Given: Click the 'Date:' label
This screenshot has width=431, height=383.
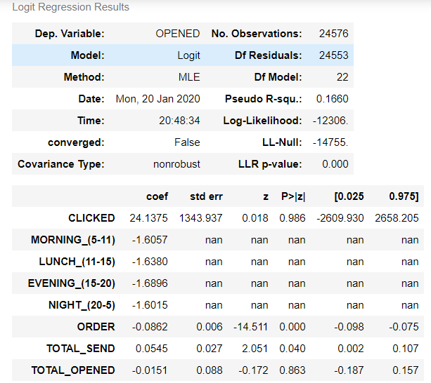Looking at the screenshot, I should coord(91,99).
